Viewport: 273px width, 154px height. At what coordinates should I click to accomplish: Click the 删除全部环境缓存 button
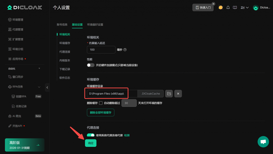point(101,112)
